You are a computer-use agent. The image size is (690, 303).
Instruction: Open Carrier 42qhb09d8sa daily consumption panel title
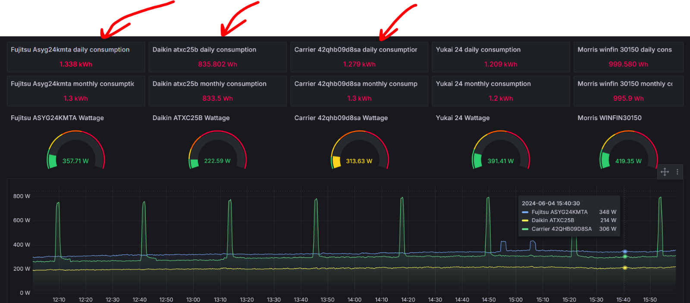click(356, 49)
